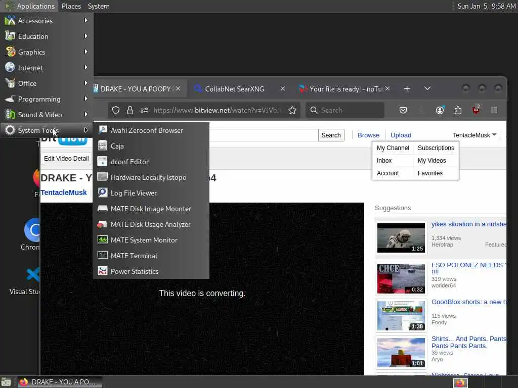Go to My Channel
Viewport: 518px width, 388px height.
393,148
